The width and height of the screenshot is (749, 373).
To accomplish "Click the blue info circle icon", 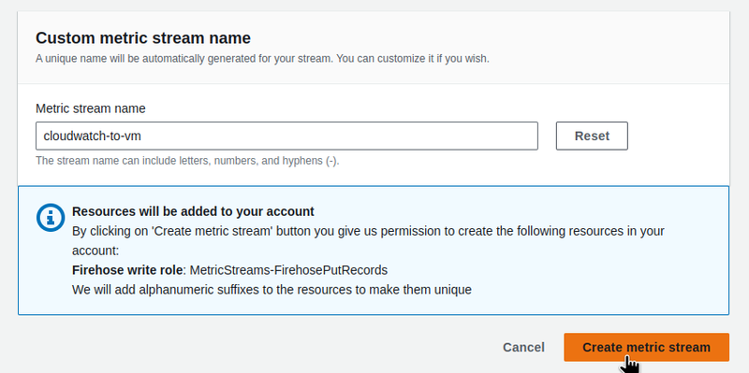I will point(51,218).
